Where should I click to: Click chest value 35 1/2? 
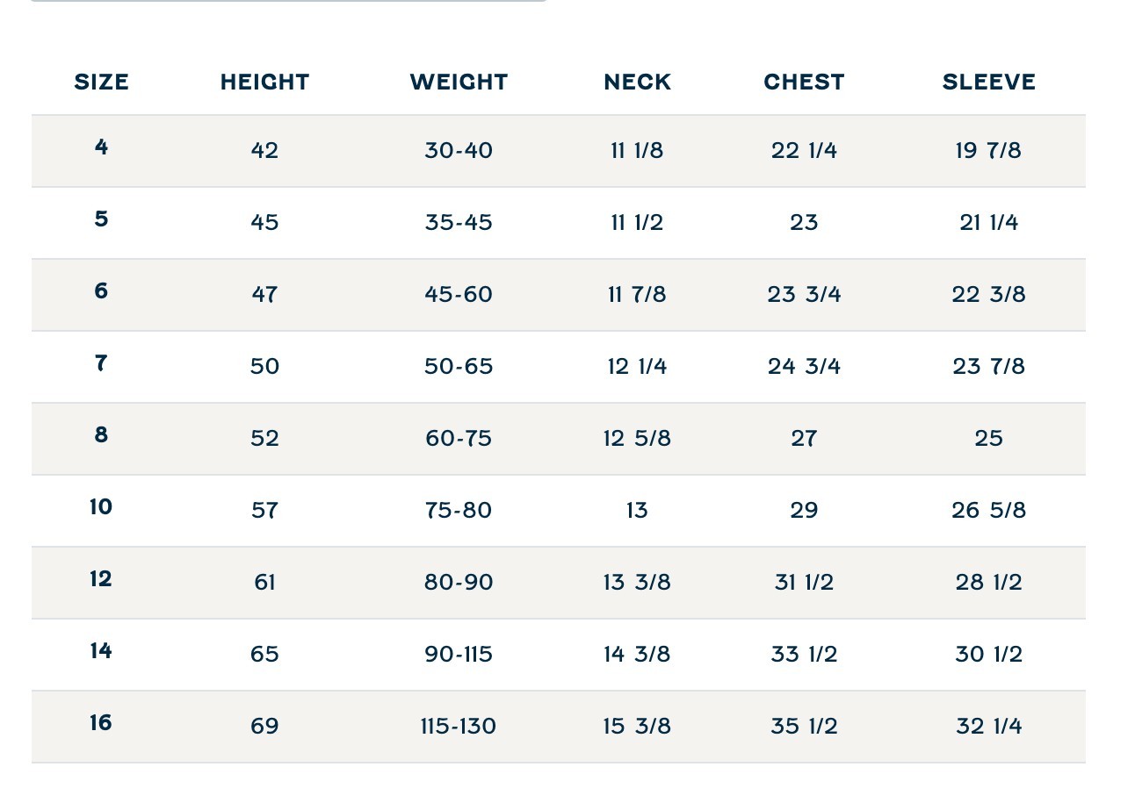pyautogui.click(x=804, y=727)
